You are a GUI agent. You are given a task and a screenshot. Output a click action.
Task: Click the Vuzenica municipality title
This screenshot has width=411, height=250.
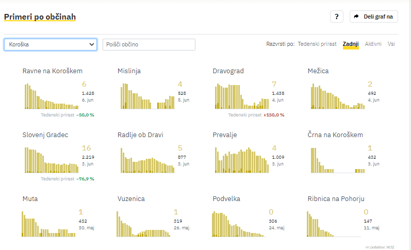[x=131, y=198]
